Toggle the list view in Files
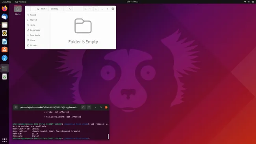 pyautogui.click(x=85, y=9)
